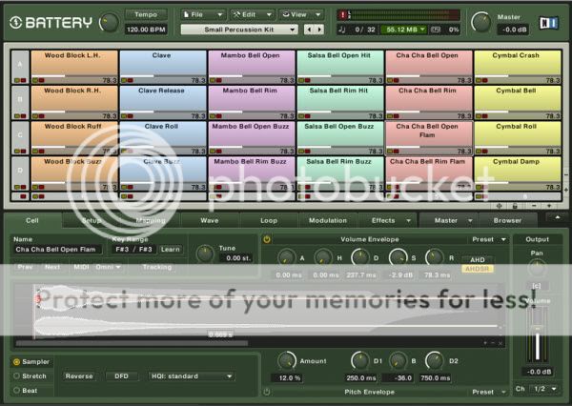Click the waveform horizontal scrollbar
This screenshot has width=572, height=406.
click(133, 343)
